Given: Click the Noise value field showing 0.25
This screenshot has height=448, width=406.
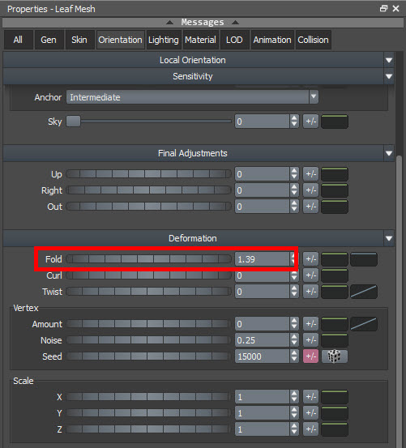Looking at the screenshot, I should click(262, 340).
